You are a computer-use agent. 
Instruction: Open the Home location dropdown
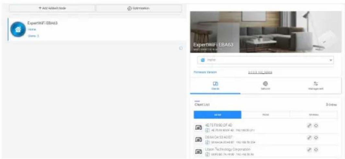coord(266,60)
